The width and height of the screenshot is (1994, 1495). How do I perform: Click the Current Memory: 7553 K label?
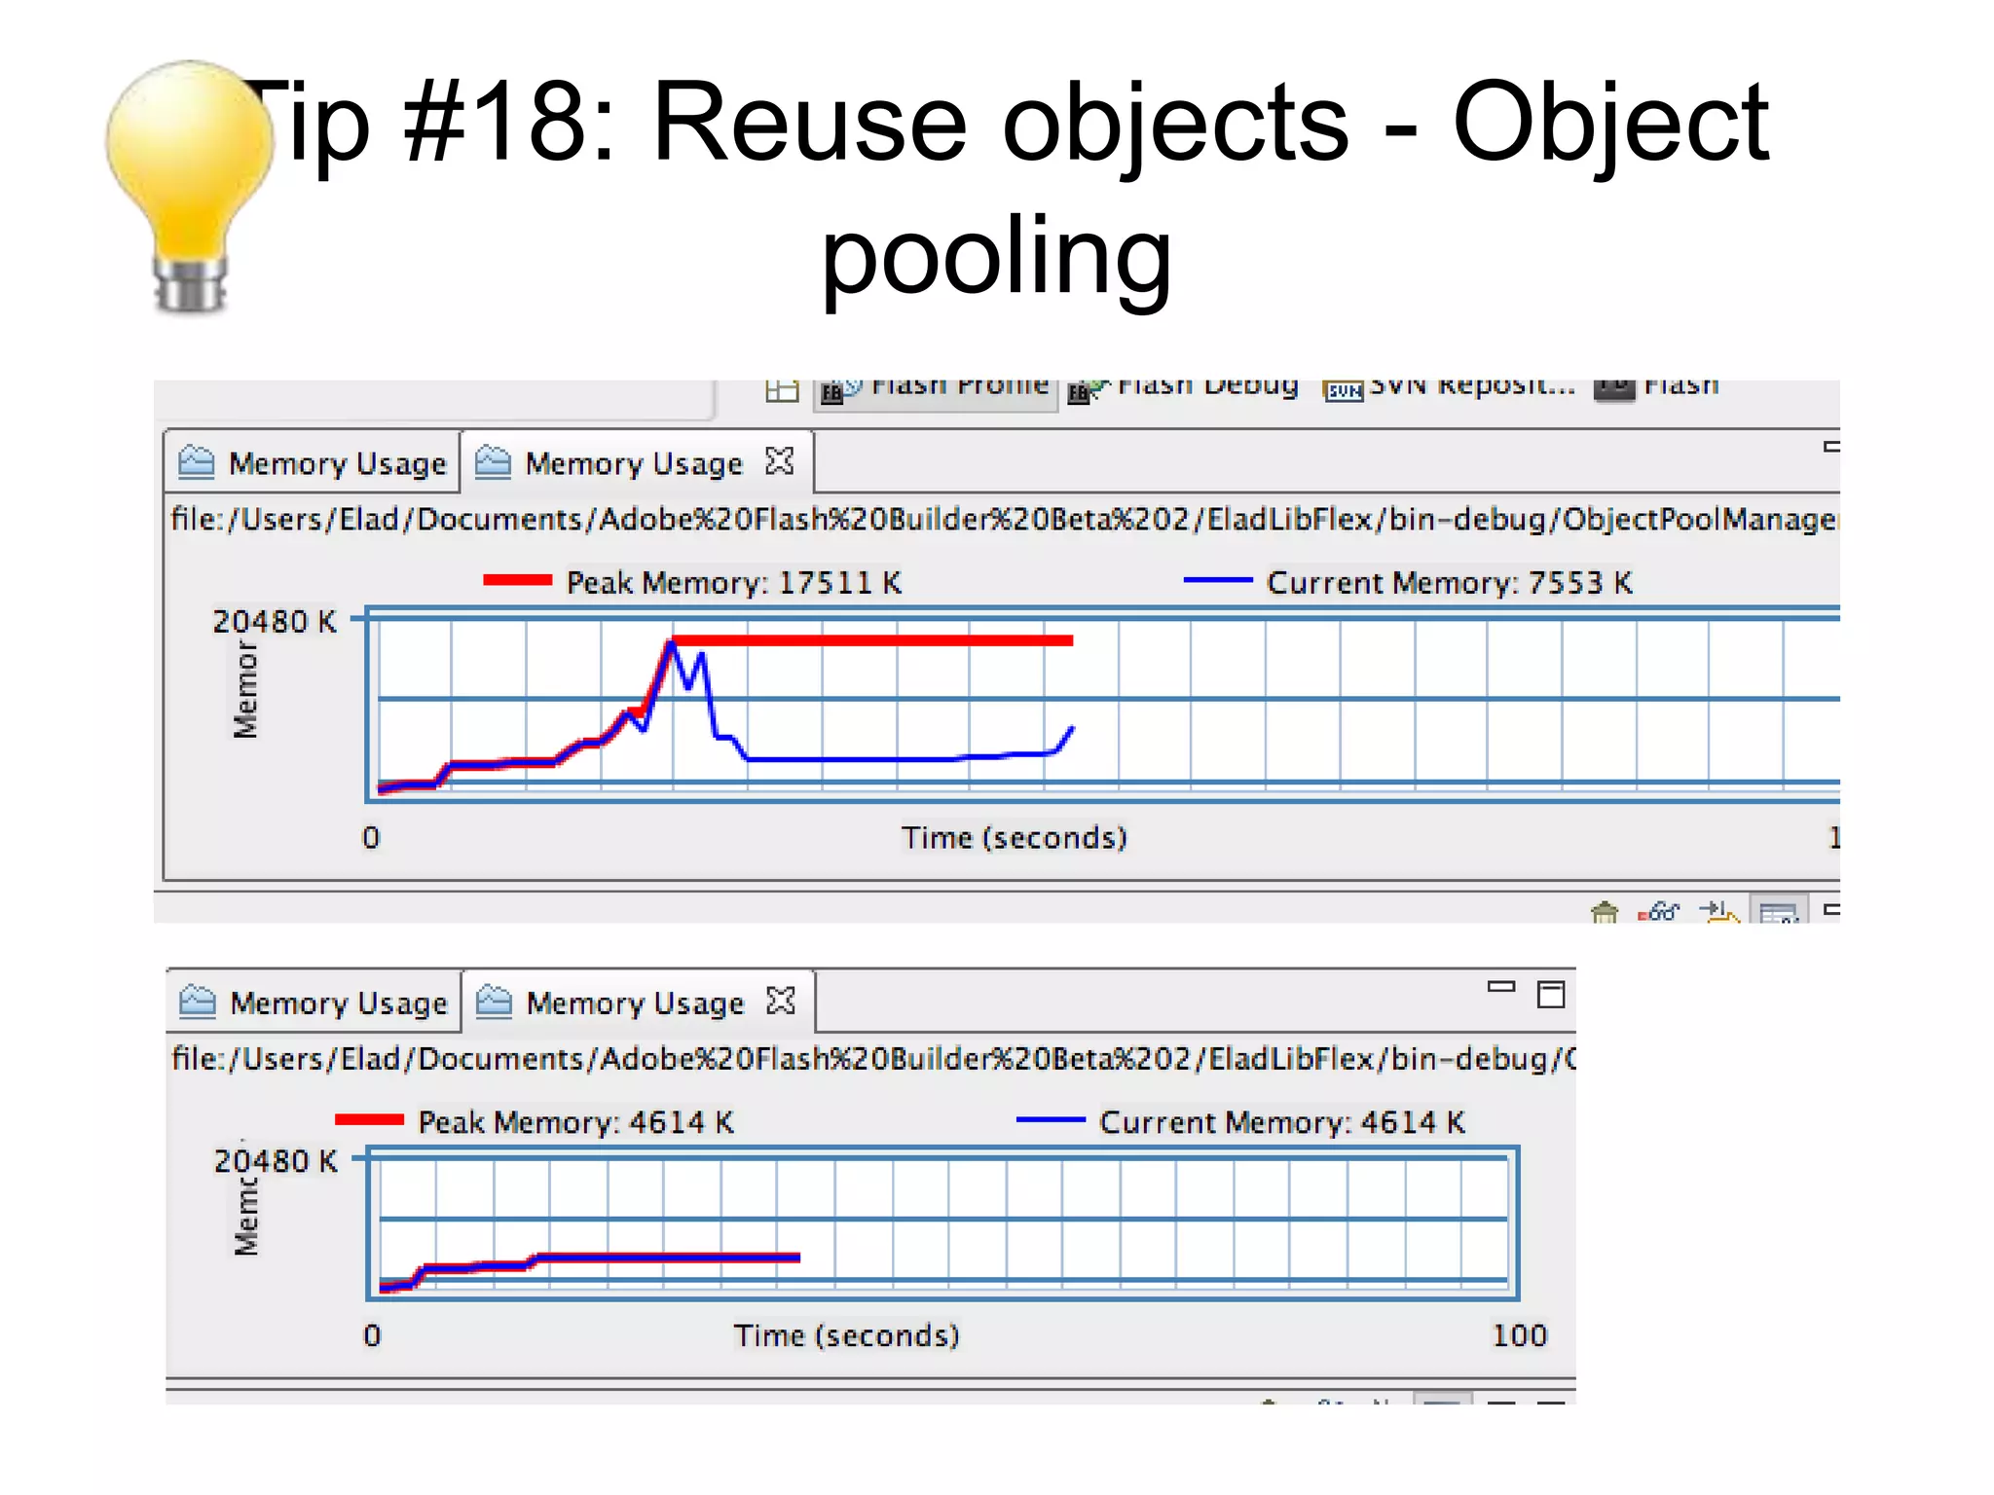pyautogui.click(x=1449, y=582)
